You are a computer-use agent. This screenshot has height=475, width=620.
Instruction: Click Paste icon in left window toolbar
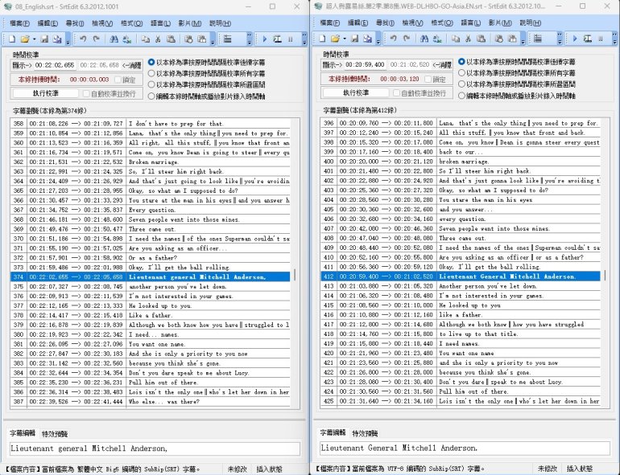tap(171, 39)
